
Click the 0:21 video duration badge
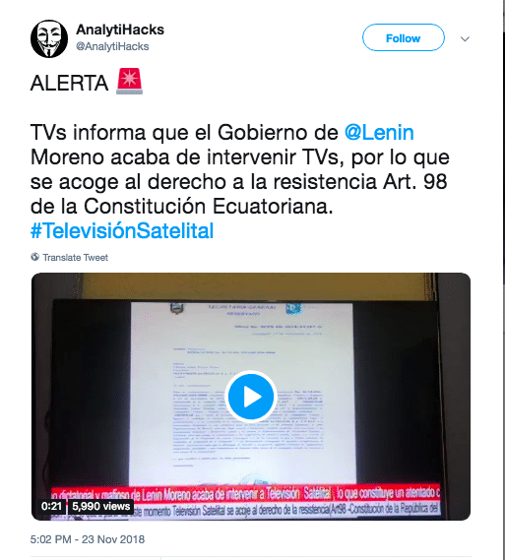point(51,507)
